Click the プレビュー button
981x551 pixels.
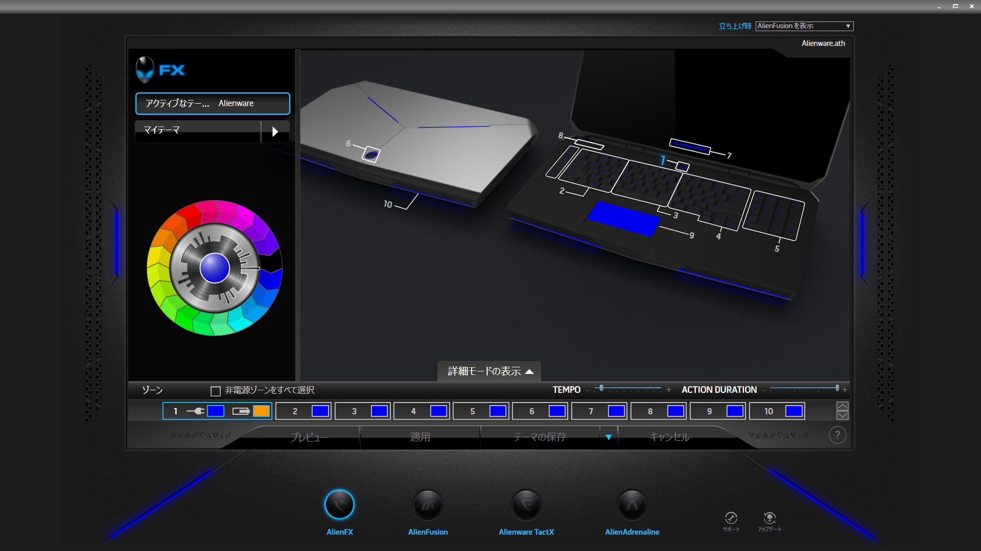(309, 437)
